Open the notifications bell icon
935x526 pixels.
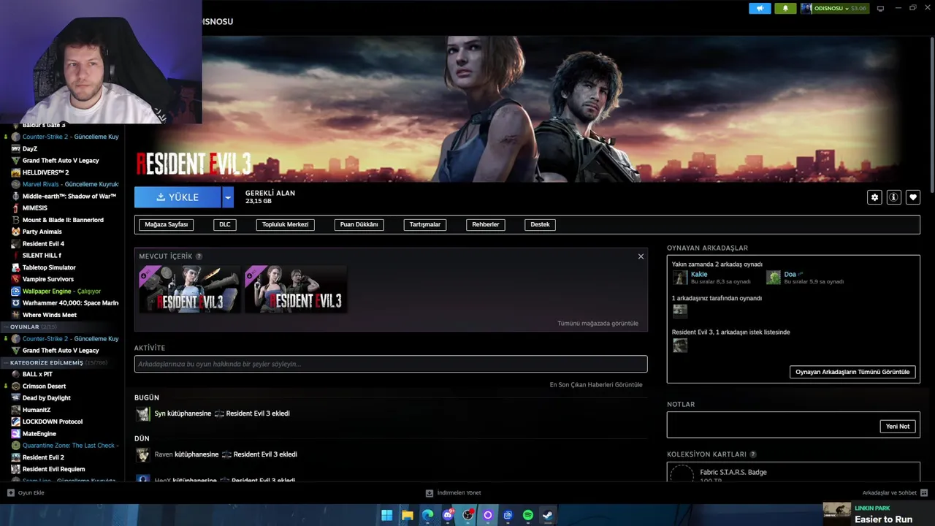[785, 8]
